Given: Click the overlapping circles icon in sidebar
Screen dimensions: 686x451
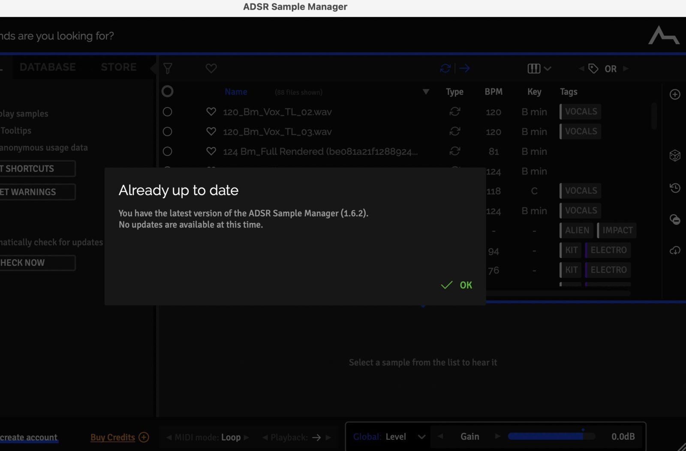Looking at the screenshot, I should point(675,219).
